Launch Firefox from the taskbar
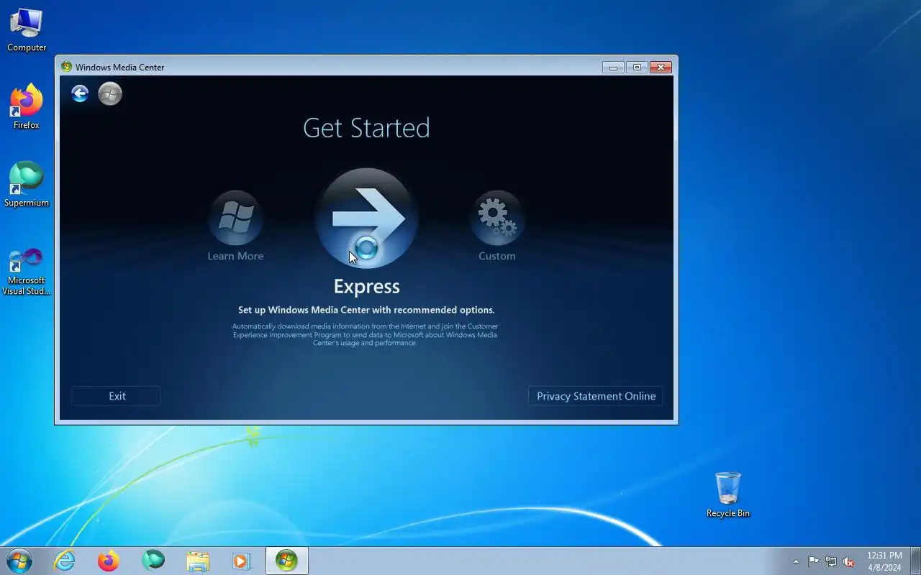The width and height of the screenshot is (921, 575). [109, 561]
